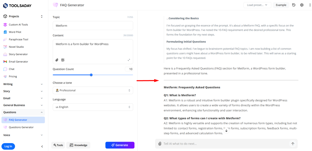This screenshot has height=151, width=312.
Task: Click the Topic input field
Action: click(93, 26)
